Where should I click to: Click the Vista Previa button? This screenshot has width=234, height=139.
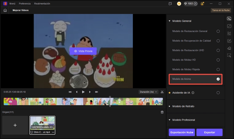coord(83,51)
